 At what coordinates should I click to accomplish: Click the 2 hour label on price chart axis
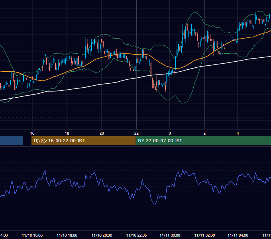click(x=204, y=133)
